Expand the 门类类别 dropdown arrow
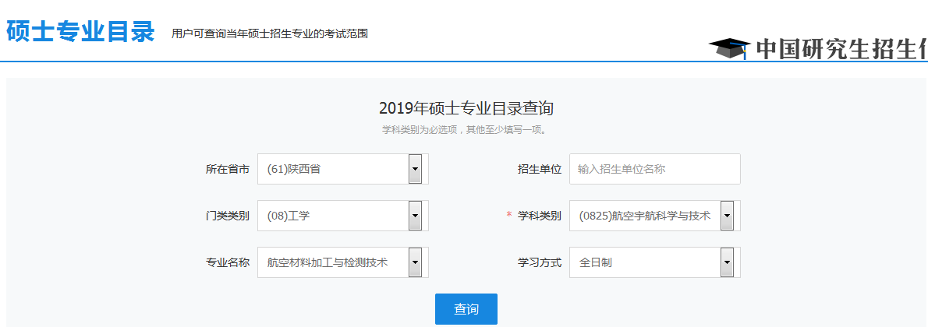This screenshot has width=928, height=327. (415, 216)
